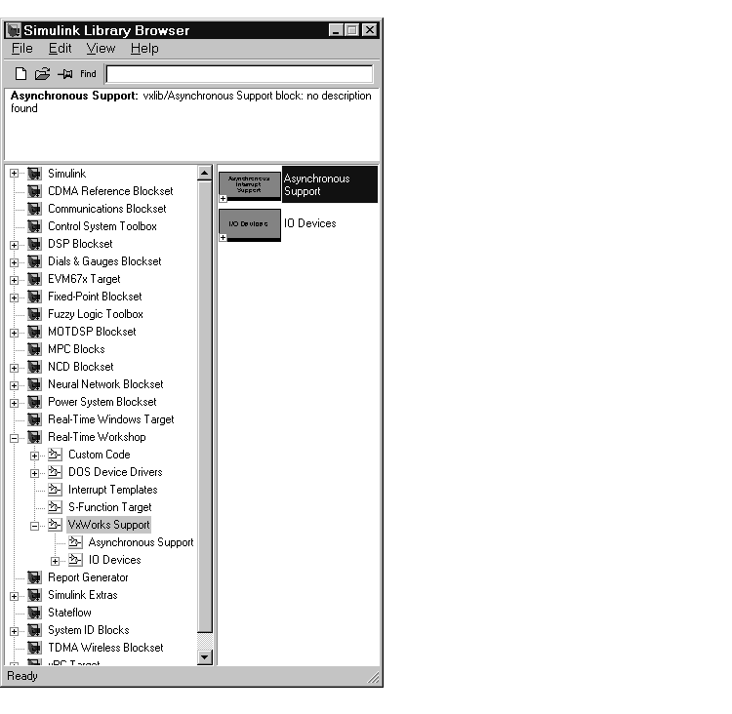Click the S-Function Target sublibrary icon
This screenshot has width=732, height=714.
(x=55, y=507)
